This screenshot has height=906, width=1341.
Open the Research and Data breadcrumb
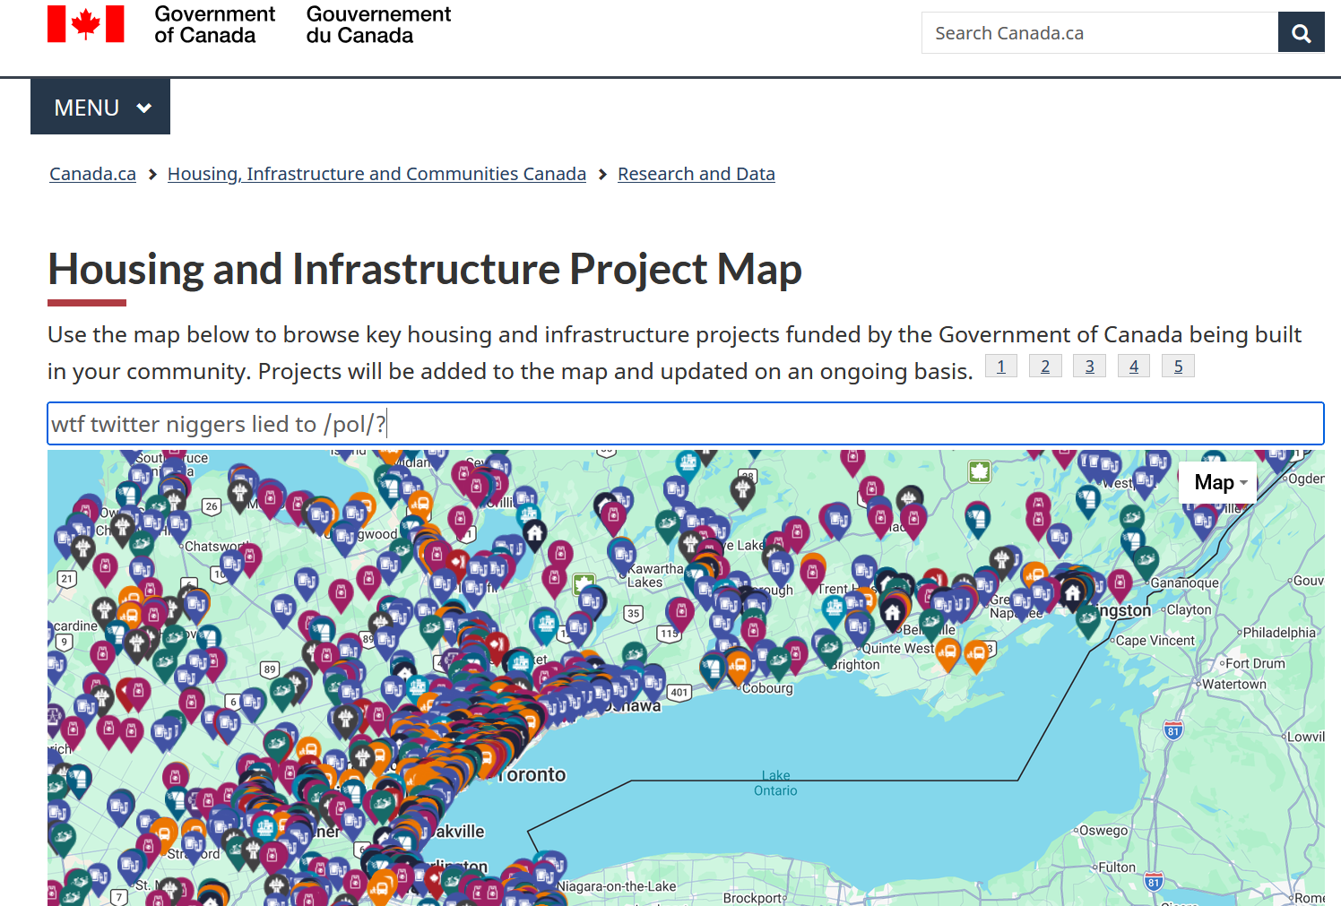[696, 174]
